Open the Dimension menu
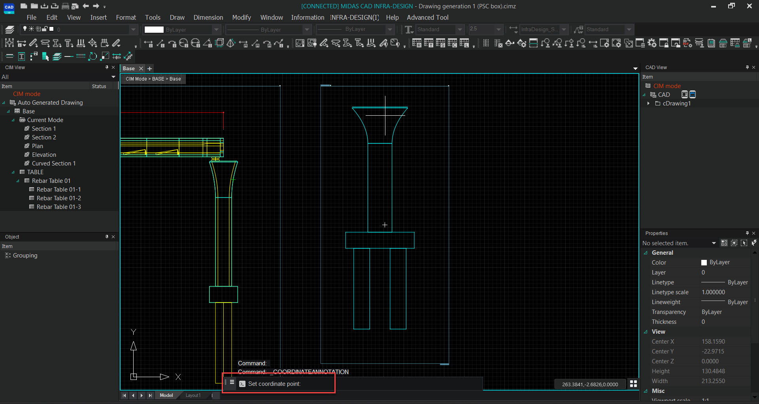This screenshot has width=759, height=404. coord(208,17)
